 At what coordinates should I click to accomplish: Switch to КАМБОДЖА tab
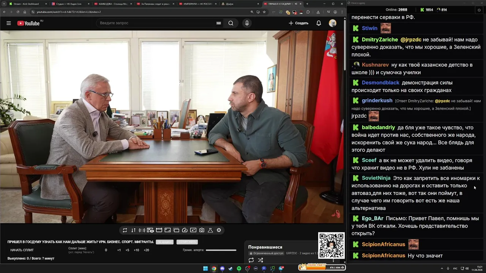point(113,4)
